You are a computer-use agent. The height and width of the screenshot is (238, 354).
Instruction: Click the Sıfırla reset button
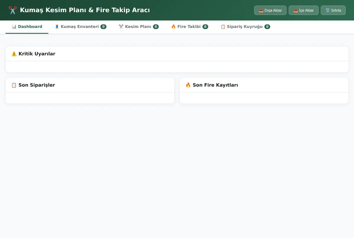click(x=333, y=10)
